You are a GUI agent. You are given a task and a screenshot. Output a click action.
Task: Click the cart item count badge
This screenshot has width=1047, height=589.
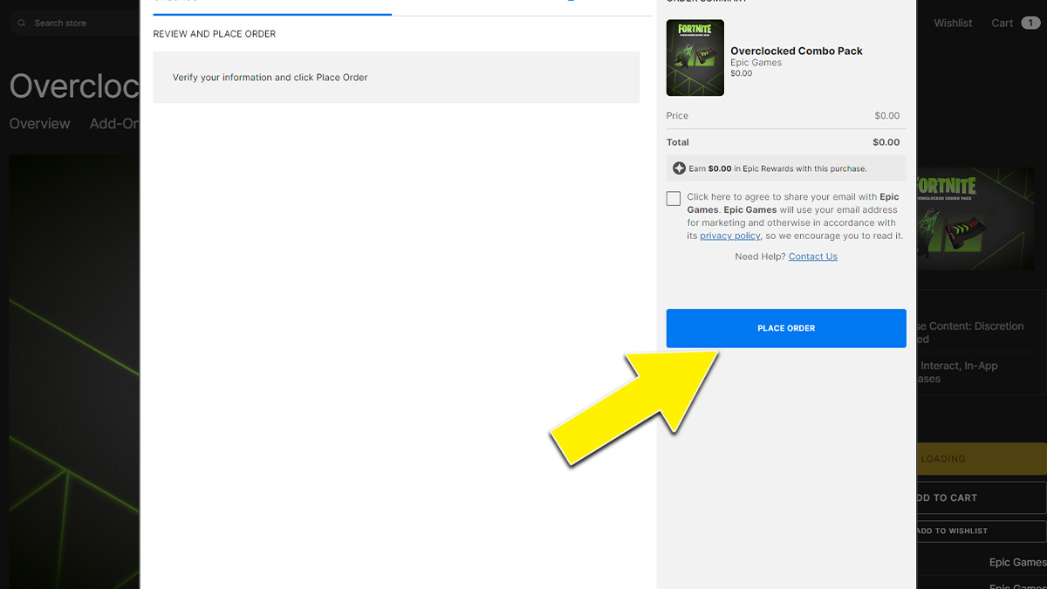[1030, 24]
